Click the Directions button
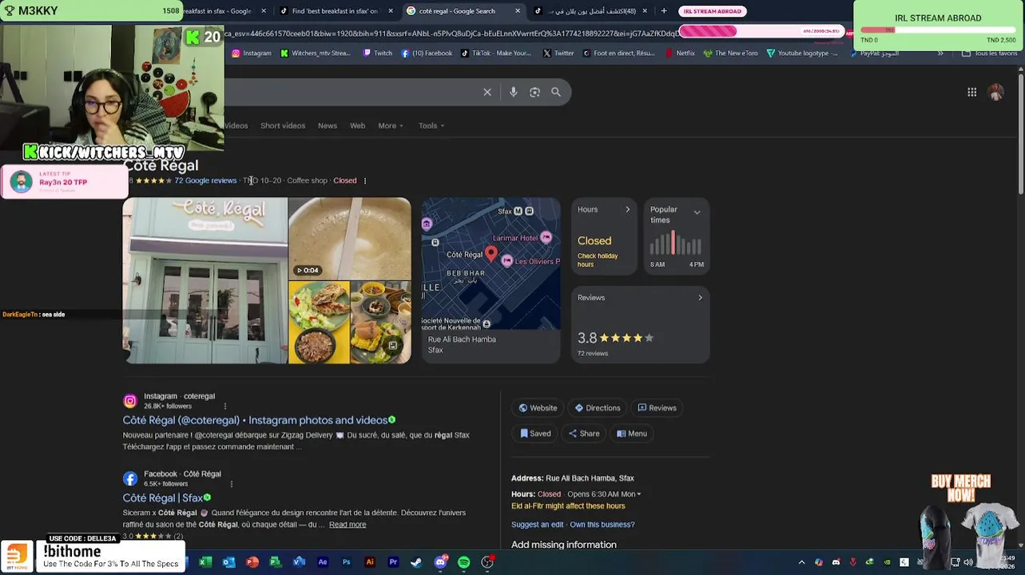Viewport: 1025px width, 575px height. click(x=598, y=408)
